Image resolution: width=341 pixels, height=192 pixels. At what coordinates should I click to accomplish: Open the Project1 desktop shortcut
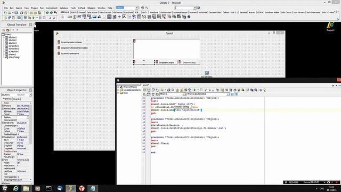pos(330,27)
